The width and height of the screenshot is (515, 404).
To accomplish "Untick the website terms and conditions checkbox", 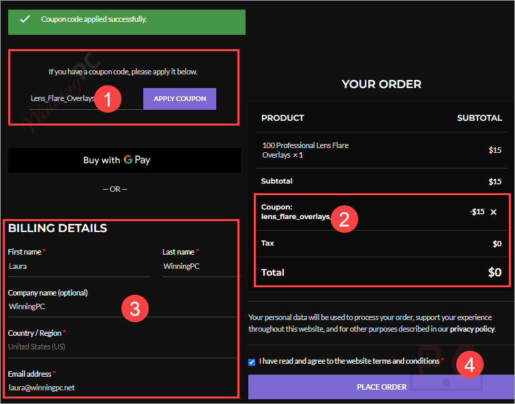I will click(252, 362).
